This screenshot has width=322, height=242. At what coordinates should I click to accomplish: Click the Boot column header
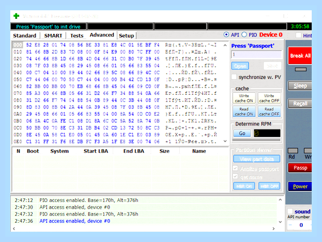33,151
